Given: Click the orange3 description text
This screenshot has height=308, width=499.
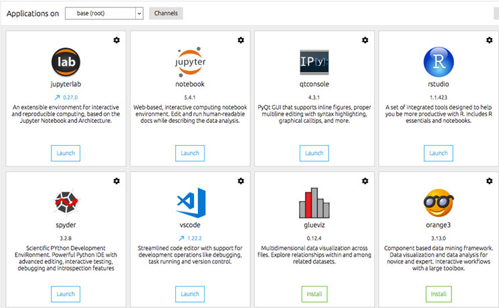Looking at the screenshot, I should [439, 258].
